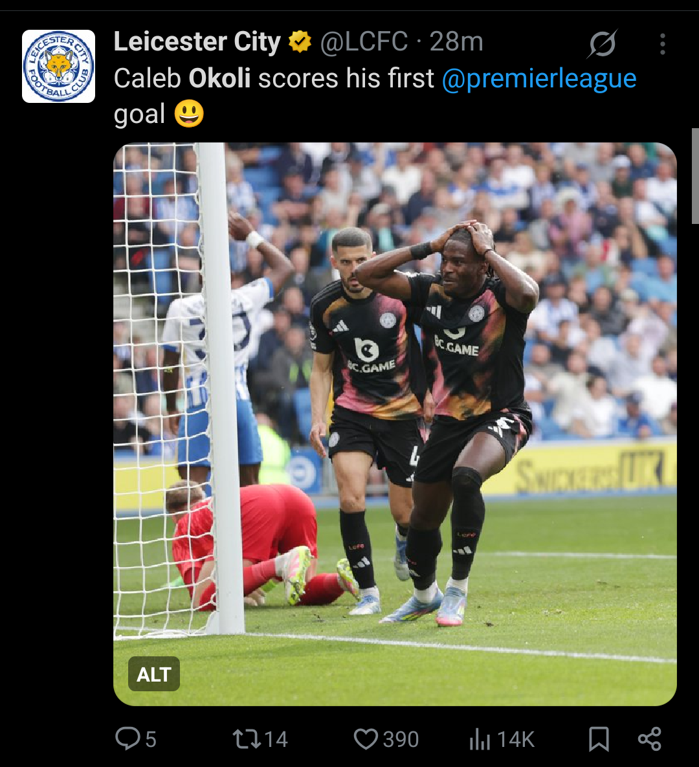Open the three-dot more options menu

pyautogui.click(x=662, y=44)
